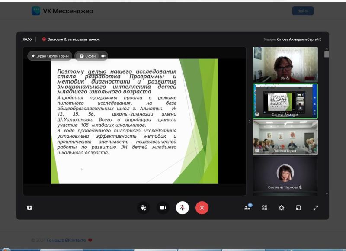Open the participants list
The image size is (346, 251).
click(x=247, y=208)
